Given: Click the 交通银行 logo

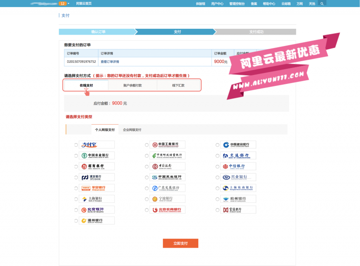Looking at the screenshot, I should click(x=238, y=155).
